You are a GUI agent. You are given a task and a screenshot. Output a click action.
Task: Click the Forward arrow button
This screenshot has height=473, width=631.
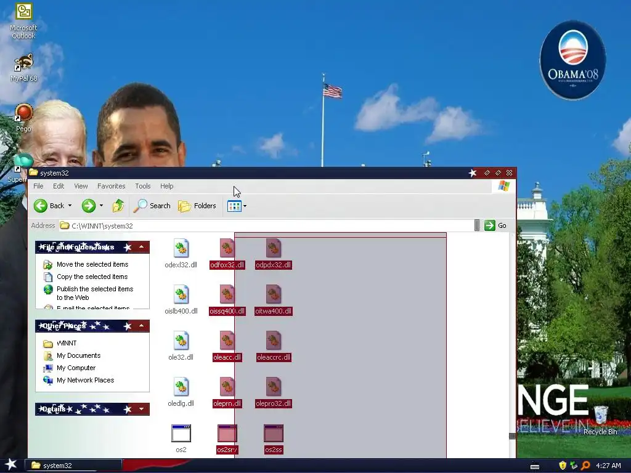click(89, 206)
